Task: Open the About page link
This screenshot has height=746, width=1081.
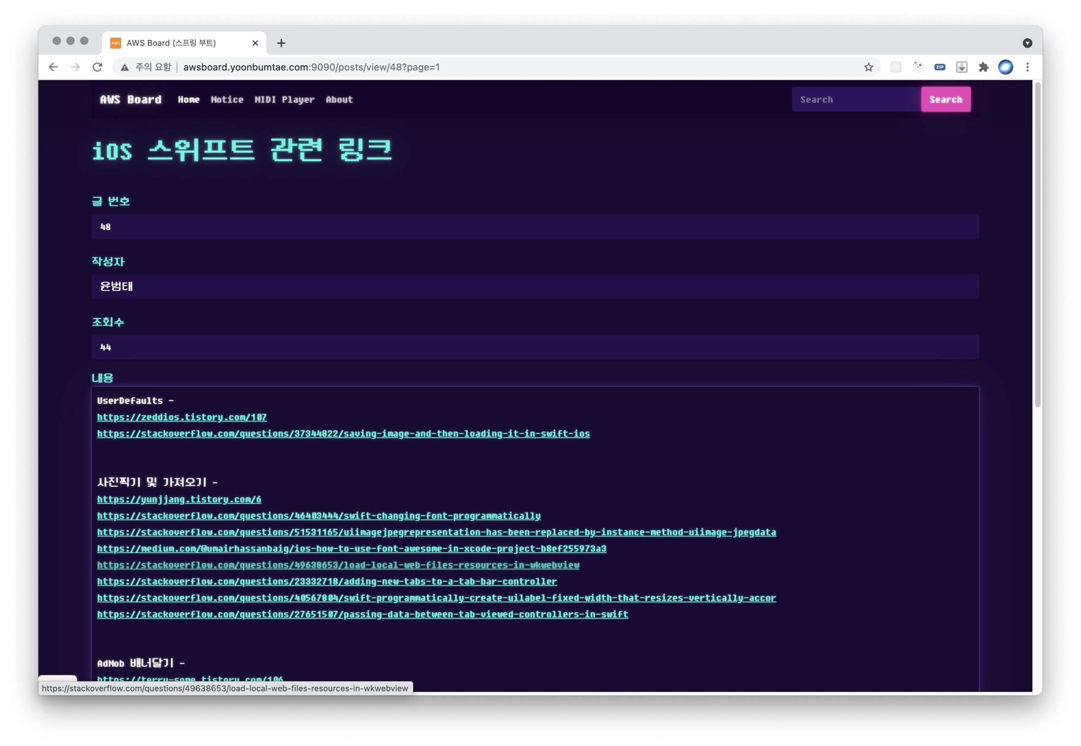Action: pos(339,100)
